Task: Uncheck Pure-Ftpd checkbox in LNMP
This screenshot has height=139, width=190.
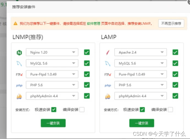Action: (87, 74)
